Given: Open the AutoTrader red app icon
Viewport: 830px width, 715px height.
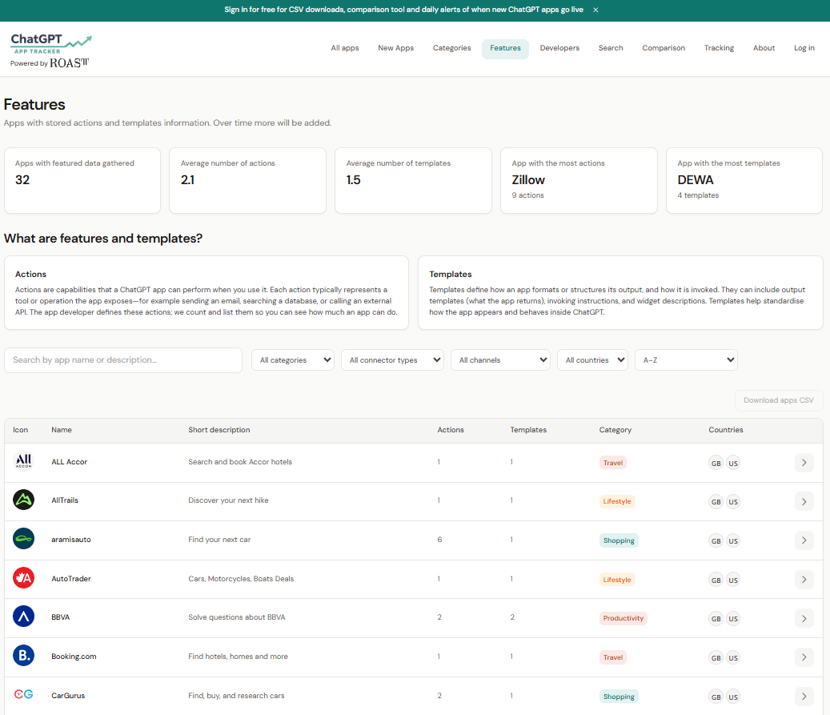Looking at the screenshot, I should click(x=23, y=577).
